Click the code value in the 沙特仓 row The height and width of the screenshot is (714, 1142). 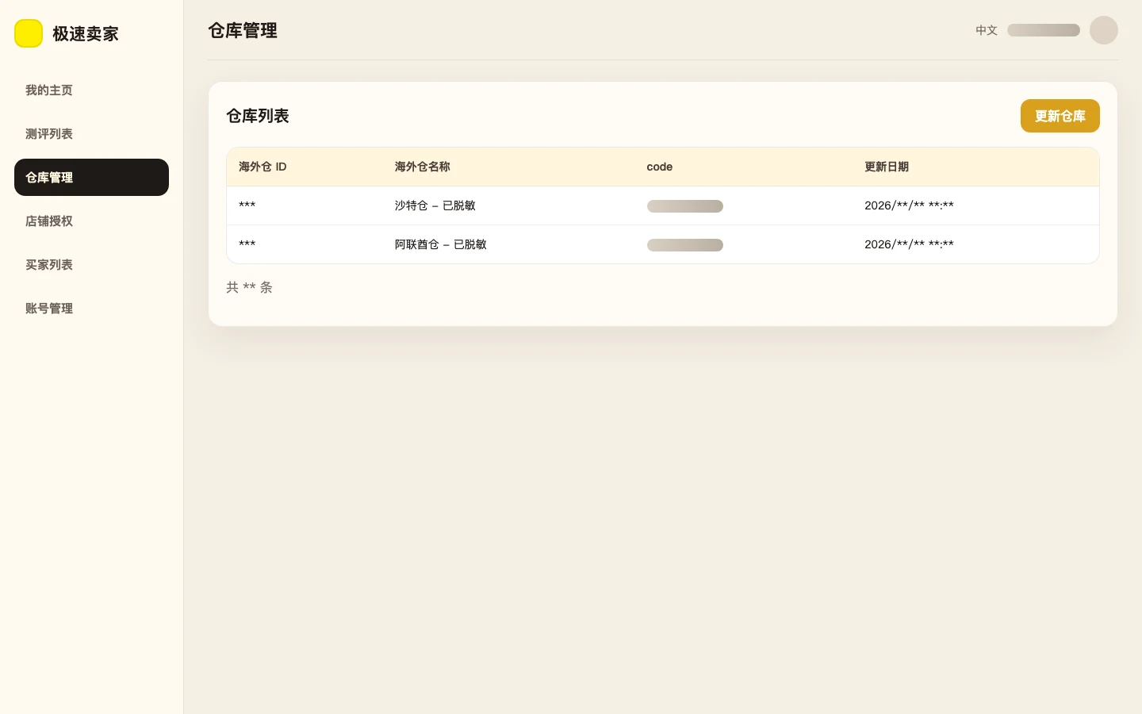point(685,206)
